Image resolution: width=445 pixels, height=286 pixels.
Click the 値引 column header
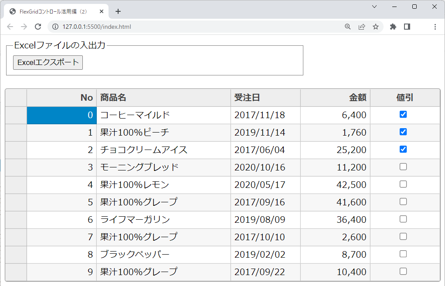[x=405, y=98]
